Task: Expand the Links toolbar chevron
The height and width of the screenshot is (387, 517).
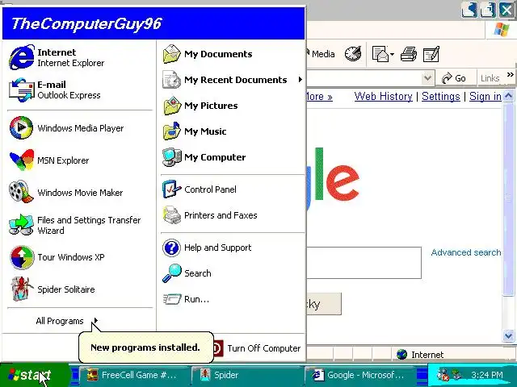Action: pyautogui.click(x=510, y=75)
